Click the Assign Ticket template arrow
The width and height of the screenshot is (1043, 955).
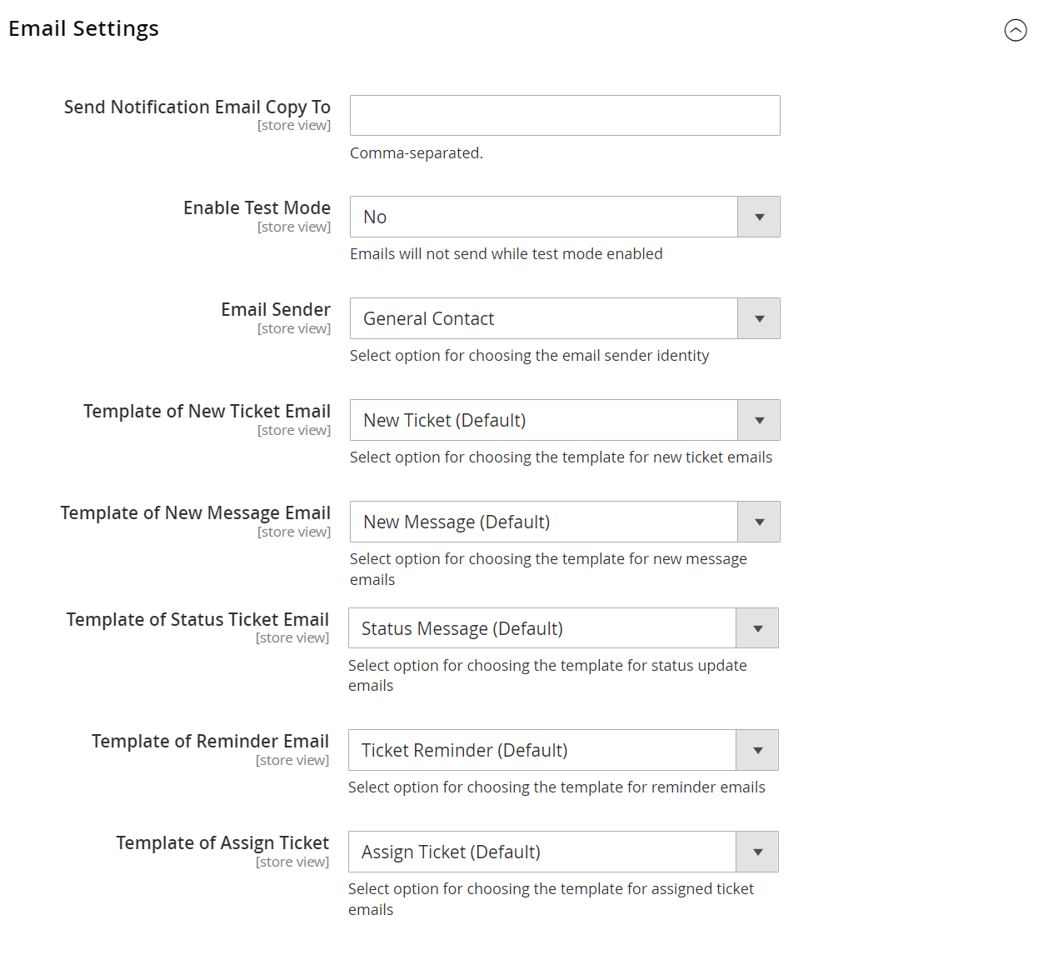(757, 852)
